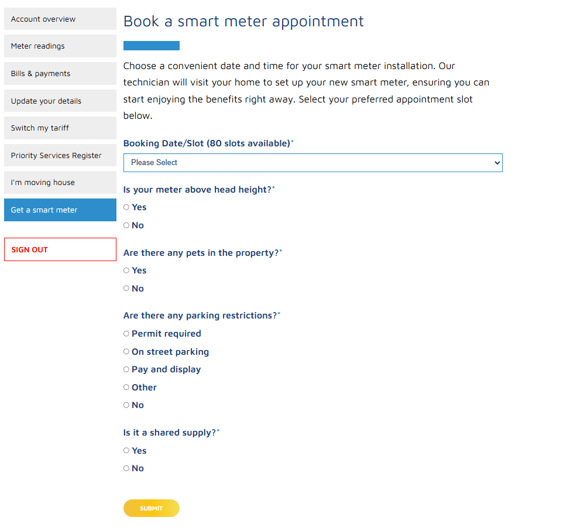Select On street parking option
This screenshot has width=584, height=531.
[x=126, y=352]
